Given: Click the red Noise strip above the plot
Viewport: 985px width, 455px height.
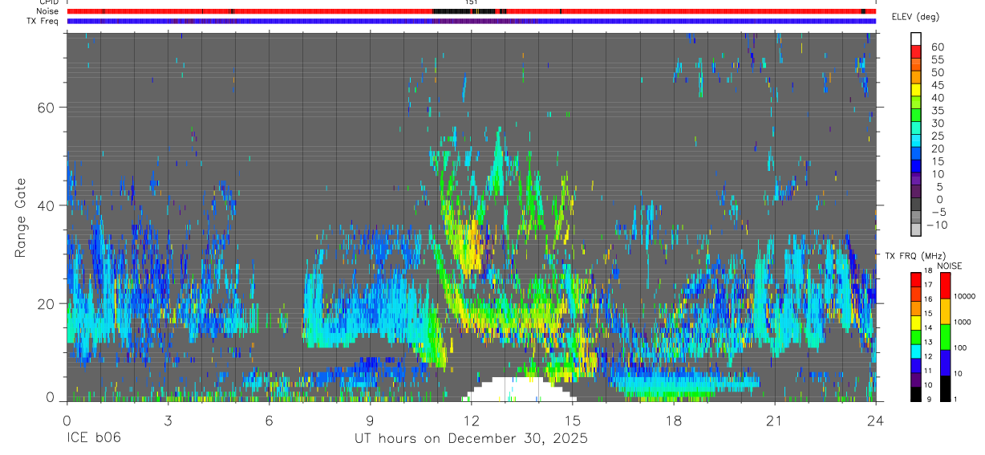Looking at the screenshot, I should pos(471,11).
